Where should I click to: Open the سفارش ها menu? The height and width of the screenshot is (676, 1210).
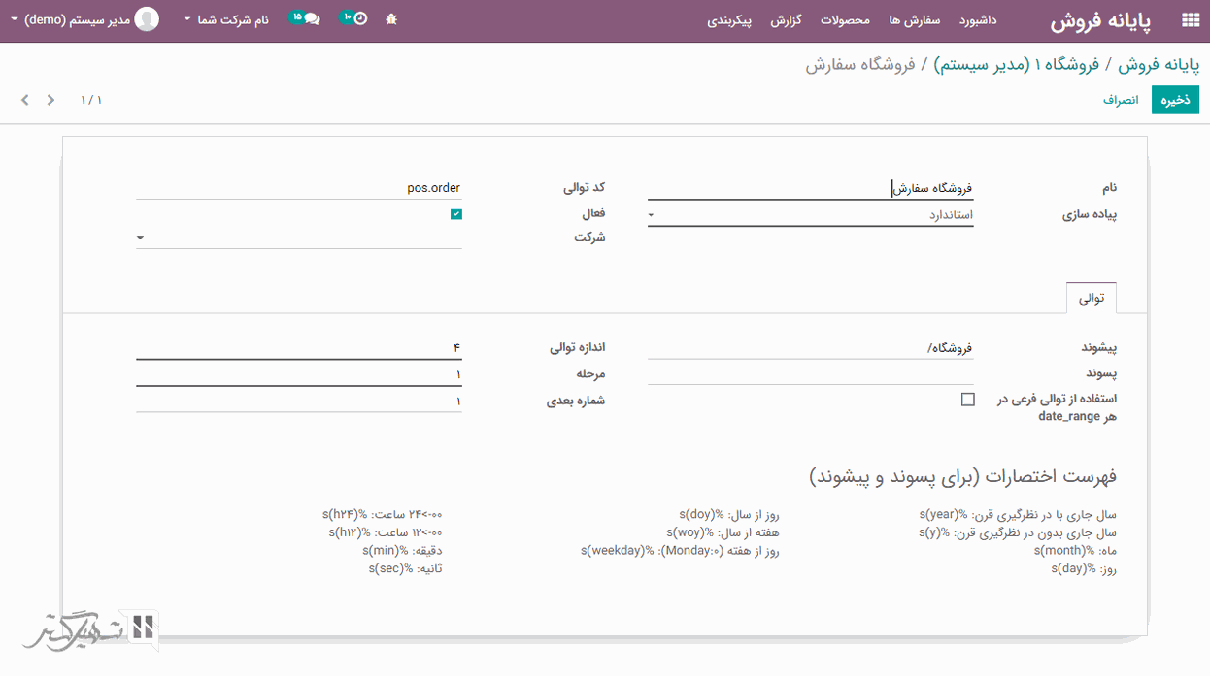pos(914,20)
